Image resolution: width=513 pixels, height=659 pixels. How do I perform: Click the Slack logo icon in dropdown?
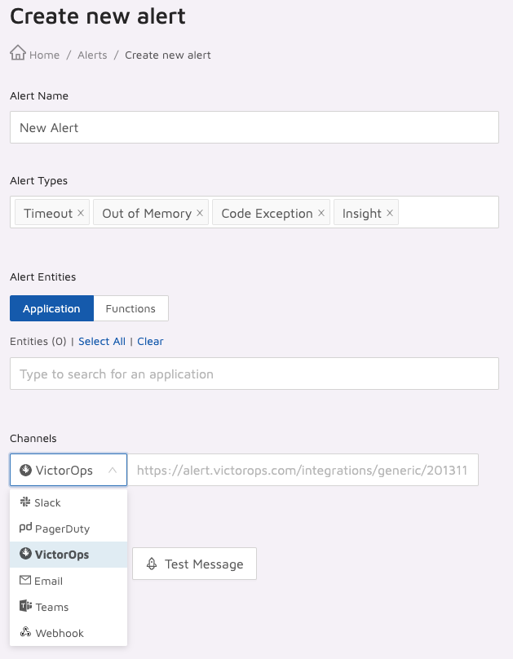[x=25, y=502]
